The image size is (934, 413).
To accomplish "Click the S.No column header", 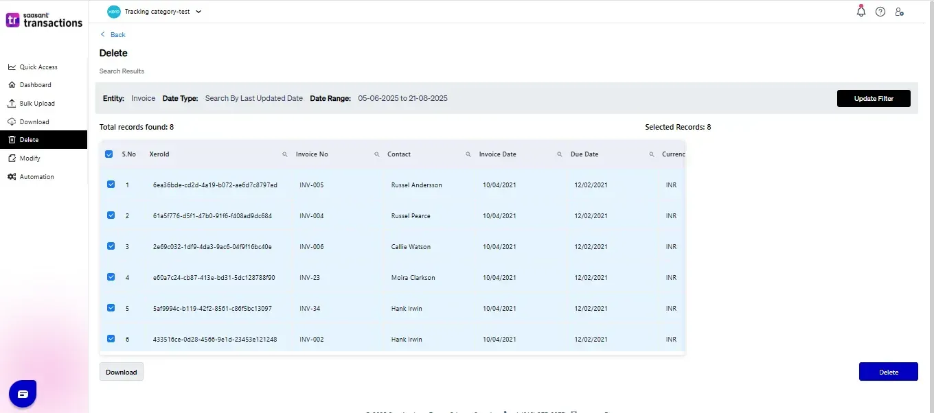I will coord(129,154).
